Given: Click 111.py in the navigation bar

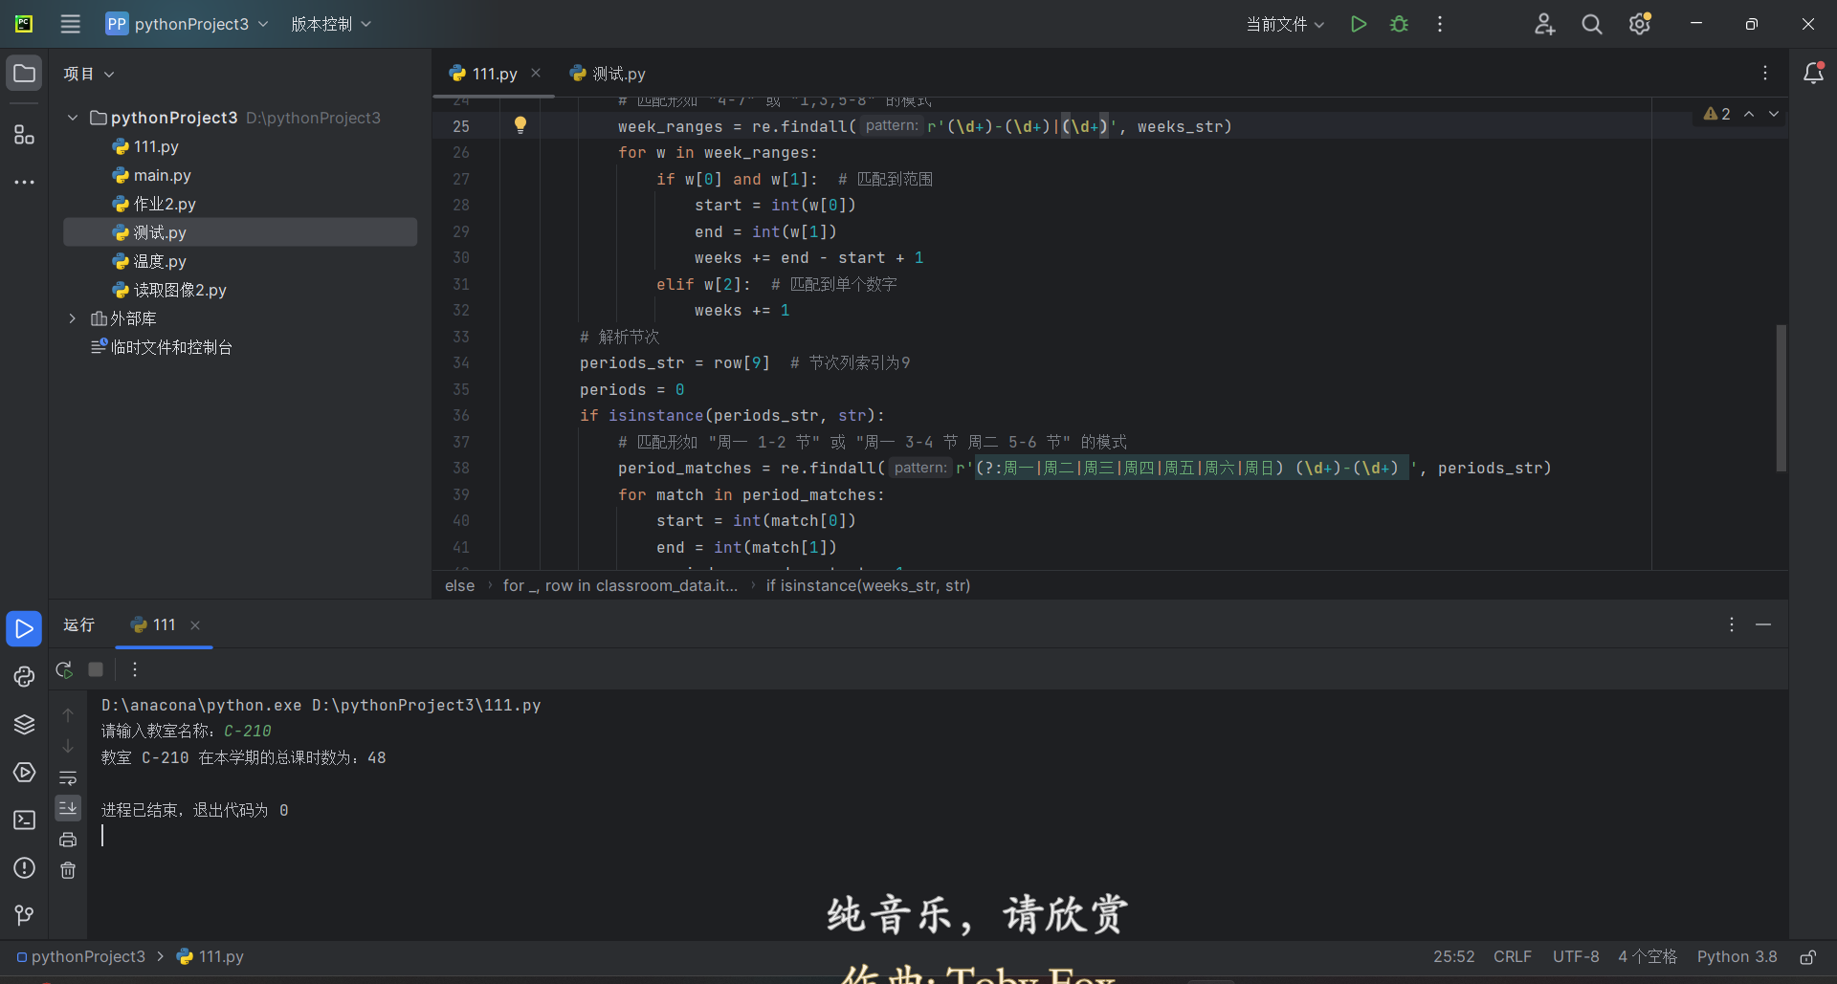Looking at the screenshot, I should (x=210, y=957).
